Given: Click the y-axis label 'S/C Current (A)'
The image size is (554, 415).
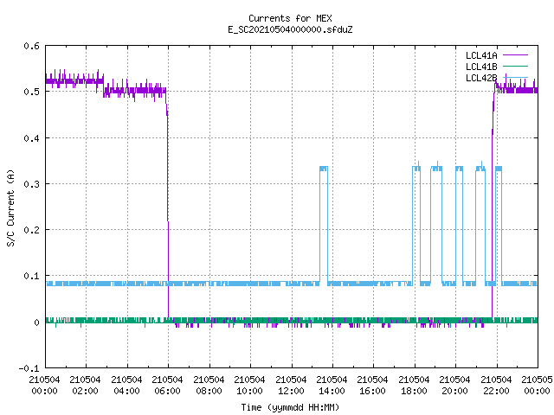Looking at the screenshot, I should (x=10, y=208).
